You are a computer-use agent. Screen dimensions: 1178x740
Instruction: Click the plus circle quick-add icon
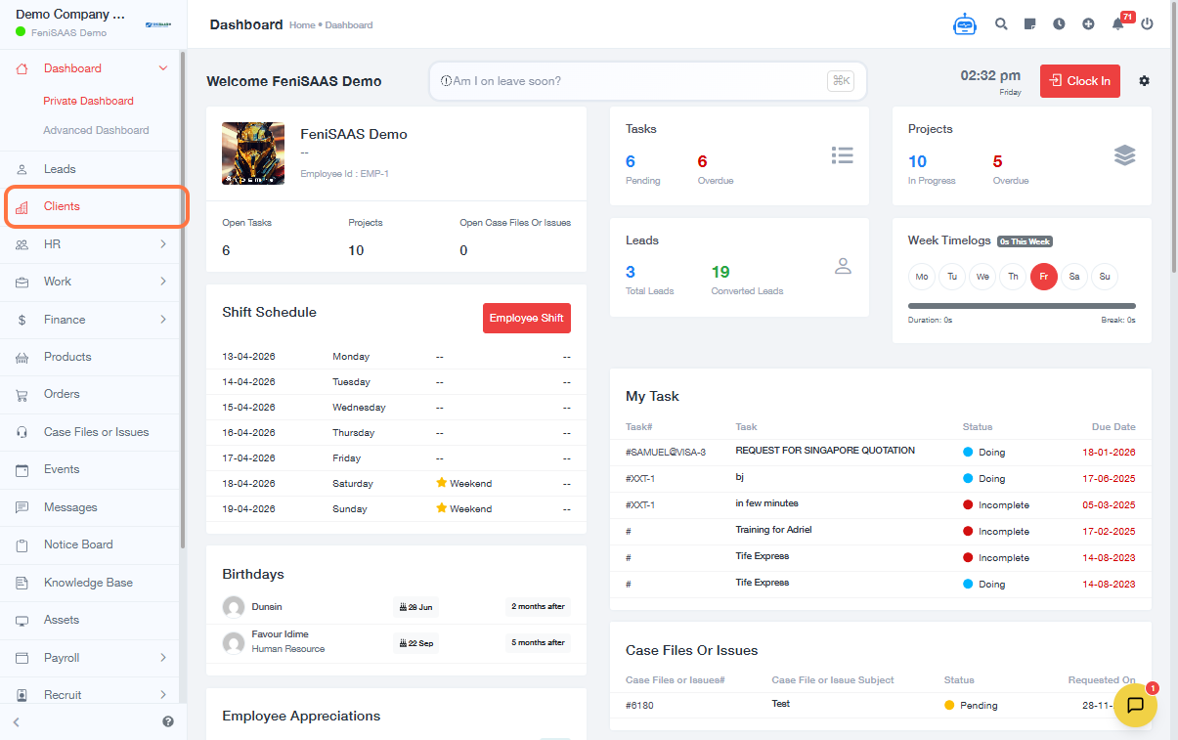click(1088, 24)
